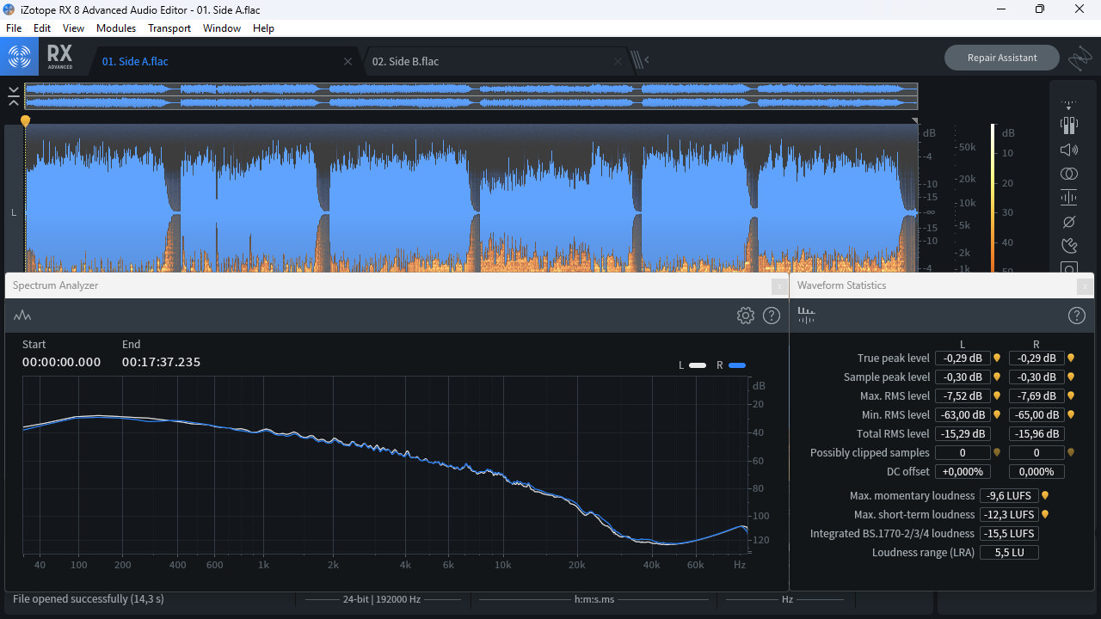Switch to the 02. Side B.flac tab
1101x619 pixels.
[x=405, y=62]
